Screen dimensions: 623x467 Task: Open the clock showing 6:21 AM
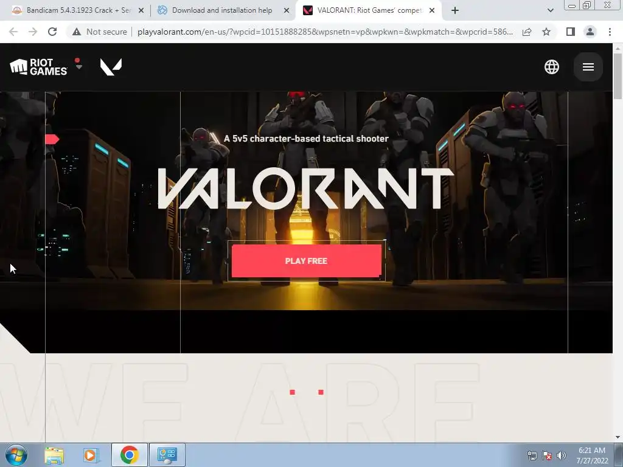click(592, 455)
